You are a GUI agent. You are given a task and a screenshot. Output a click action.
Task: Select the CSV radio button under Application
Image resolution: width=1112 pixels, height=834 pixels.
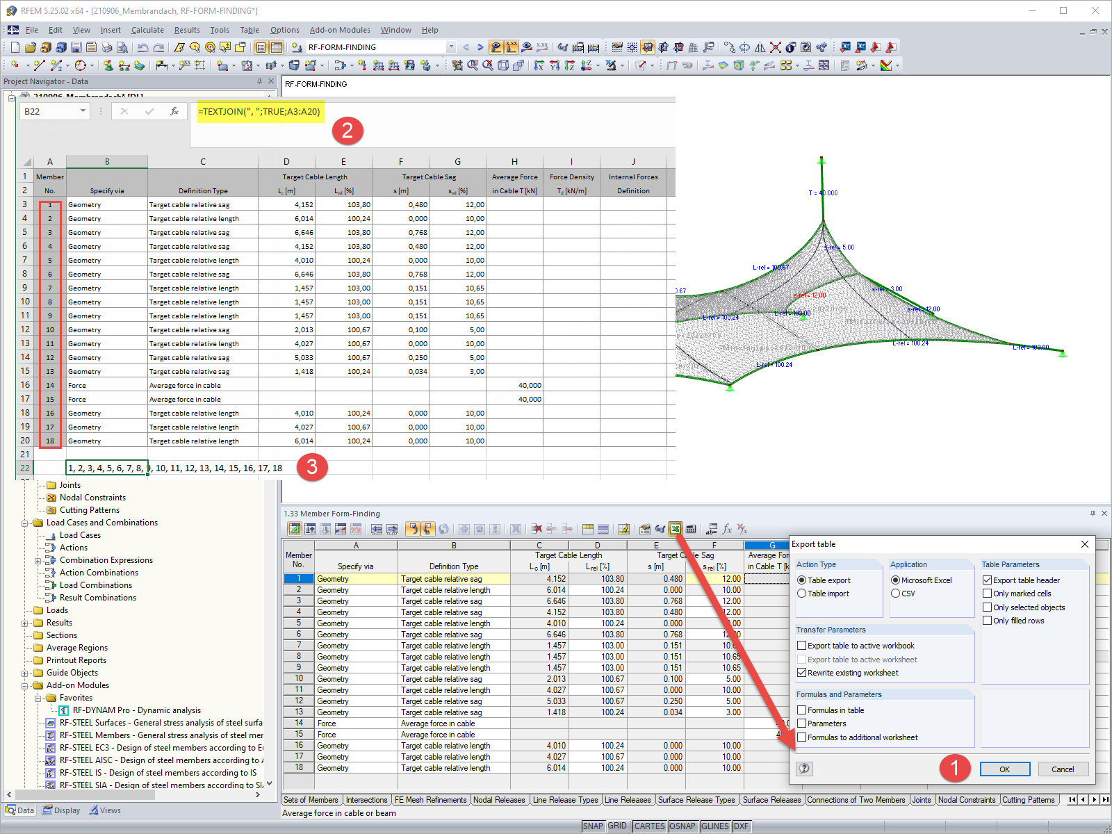pos(897,594)
